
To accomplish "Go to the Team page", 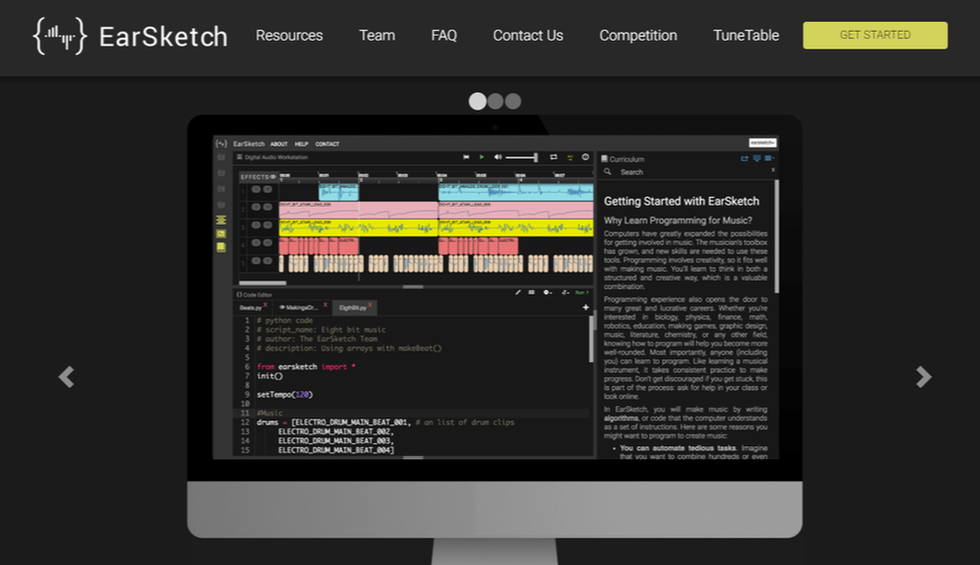I will [377, 36].
